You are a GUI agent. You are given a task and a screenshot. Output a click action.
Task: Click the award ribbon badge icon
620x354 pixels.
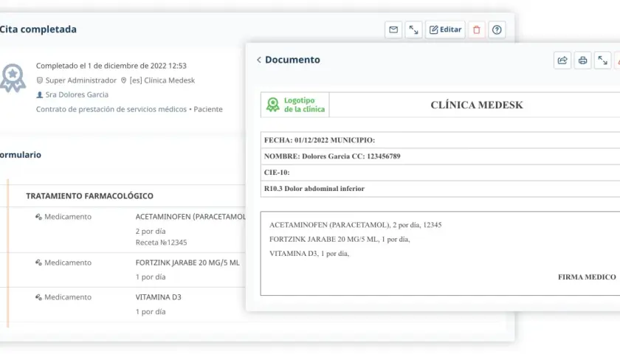pos(13,78)
